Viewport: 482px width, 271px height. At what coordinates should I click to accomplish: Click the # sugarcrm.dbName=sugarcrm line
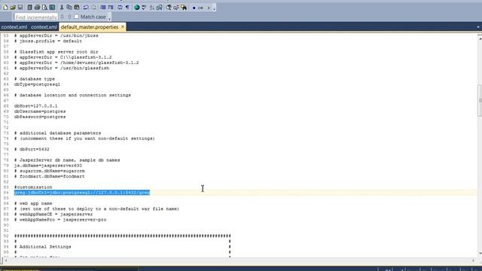(x=50, y=171)
